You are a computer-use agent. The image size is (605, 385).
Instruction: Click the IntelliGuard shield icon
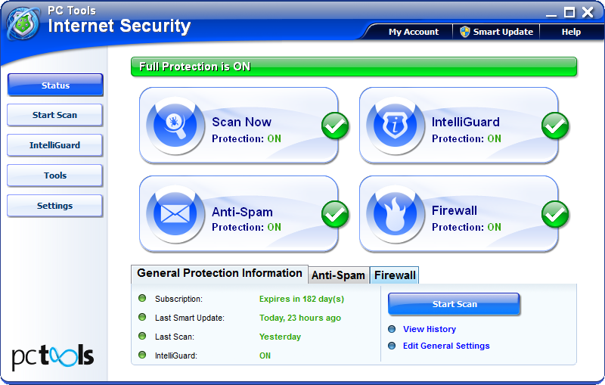395,125
